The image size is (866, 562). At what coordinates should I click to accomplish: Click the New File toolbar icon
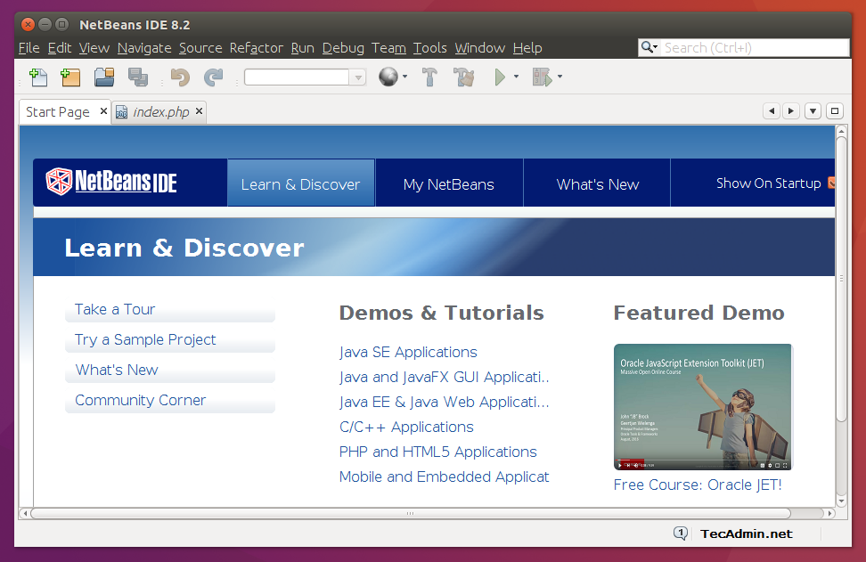(x=38, y=77)
